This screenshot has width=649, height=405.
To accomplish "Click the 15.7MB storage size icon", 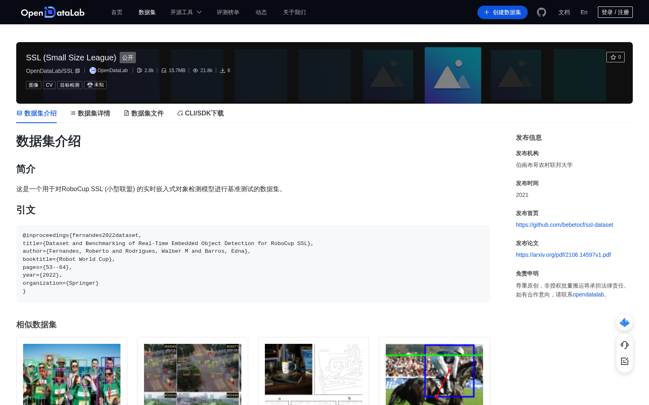I will click(164, 70).
